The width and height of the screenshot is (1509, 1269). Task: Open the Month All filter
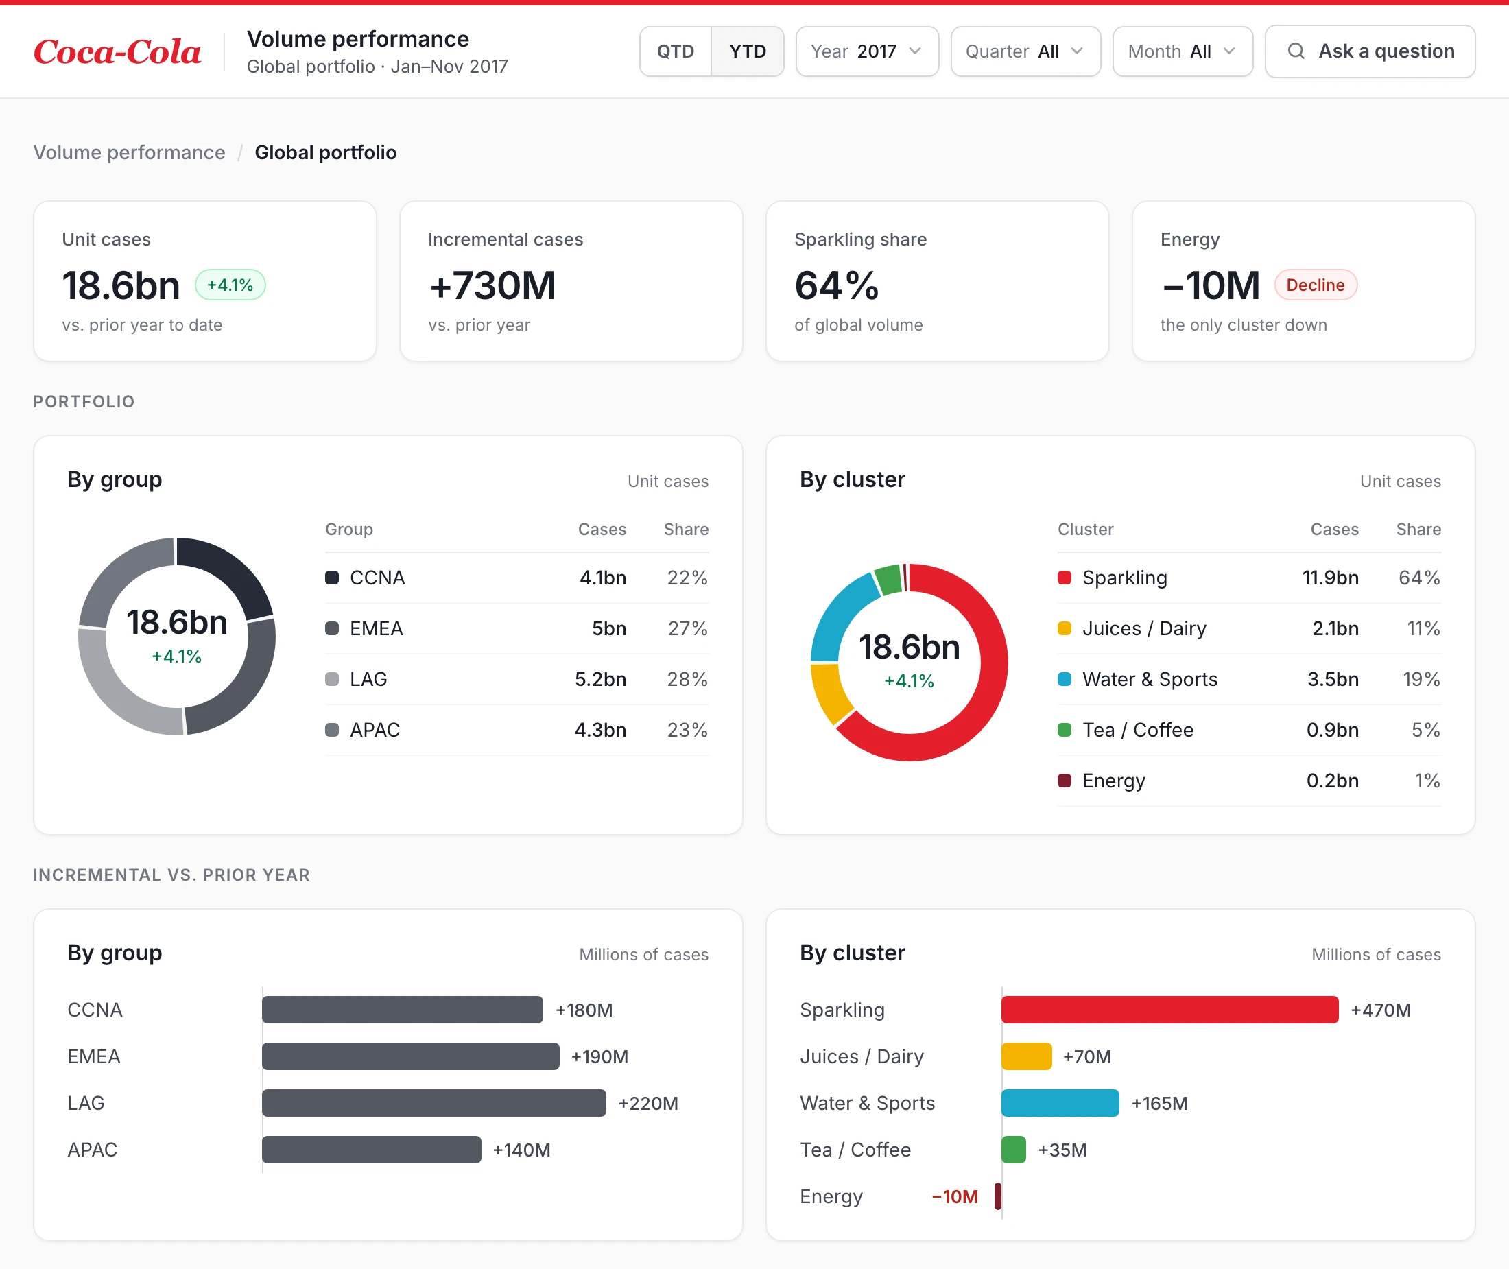point(1183,51)
